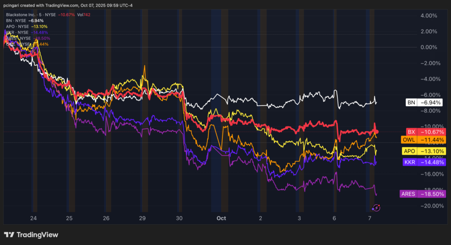Click the Oct label on time axis

coord(221,218)
